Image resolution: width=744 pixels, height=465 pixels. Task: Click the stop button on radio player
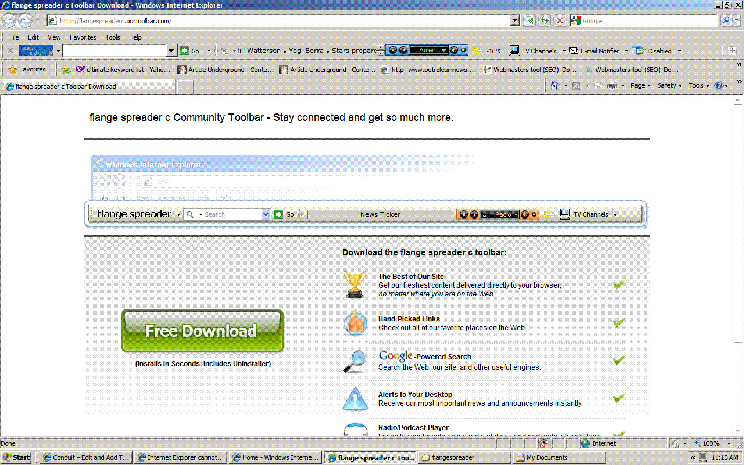[393, 51]
